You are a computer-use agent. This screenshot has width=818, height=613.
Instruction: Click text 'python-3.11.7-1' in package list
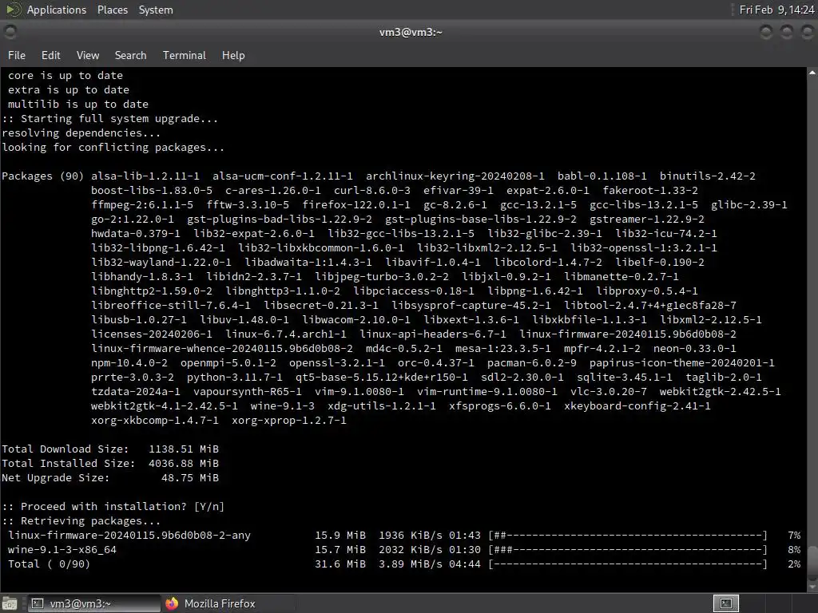(235, 378)
